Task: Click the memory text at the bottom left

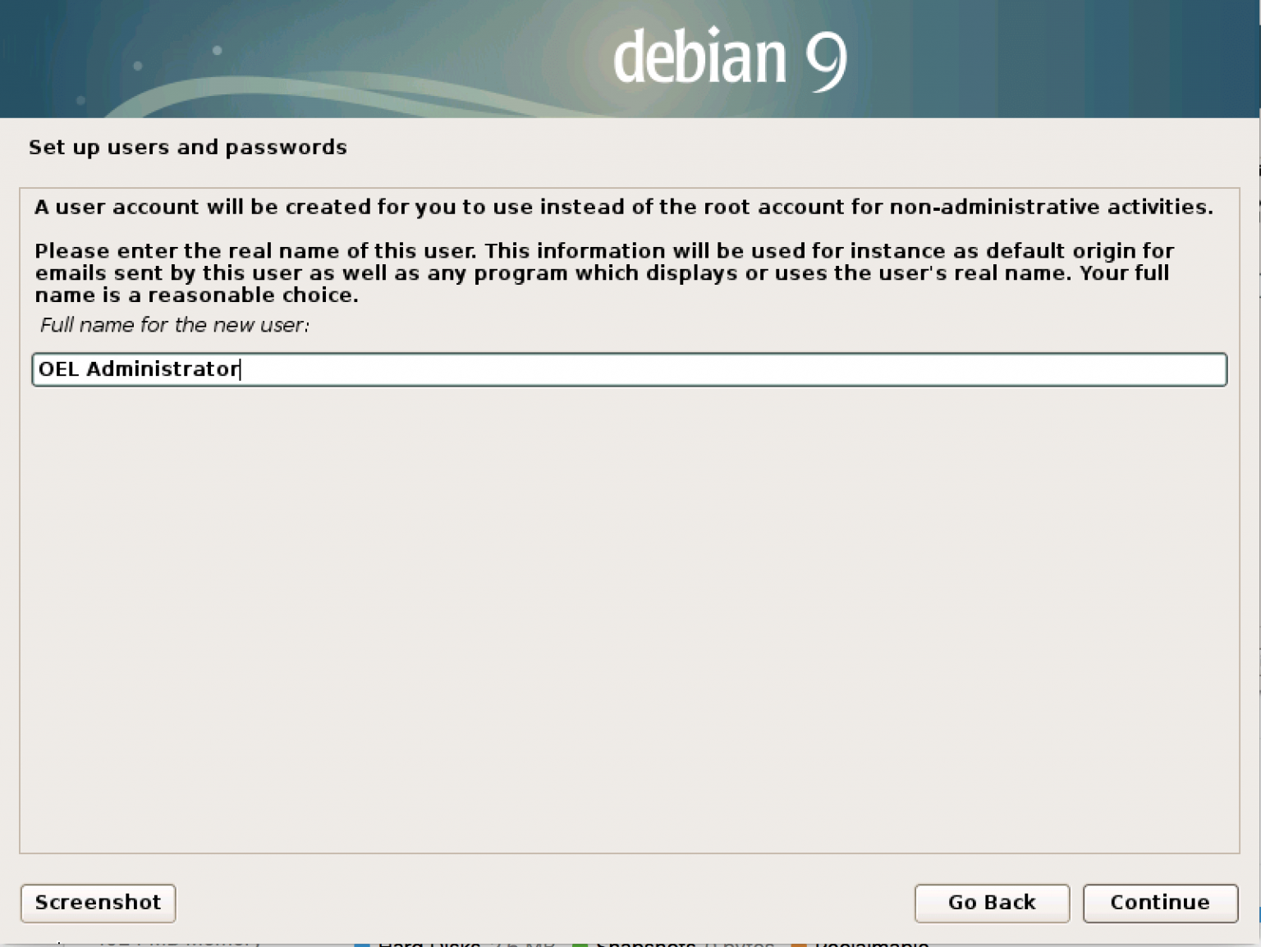Action: pyautogui.click(x=179, y=943)
